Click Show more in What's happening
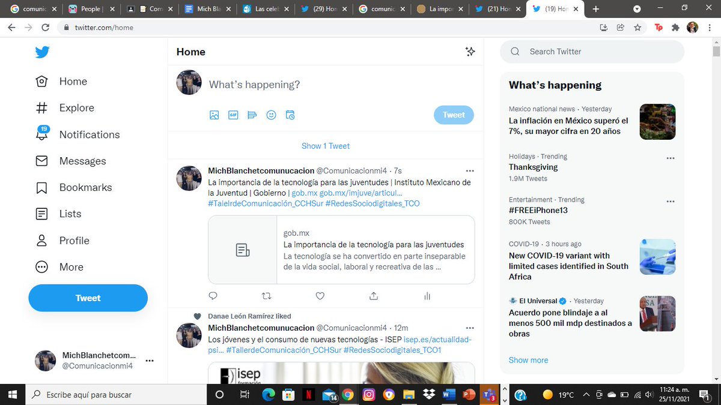The width and height of the screenshot is (721, 405). [528, 360]
